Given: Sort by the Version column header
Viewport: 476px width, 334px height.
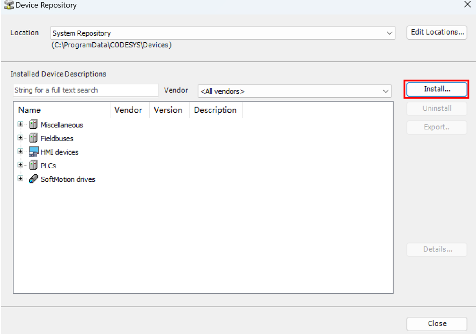Looking at the screenshot, I should click(168, 110).
